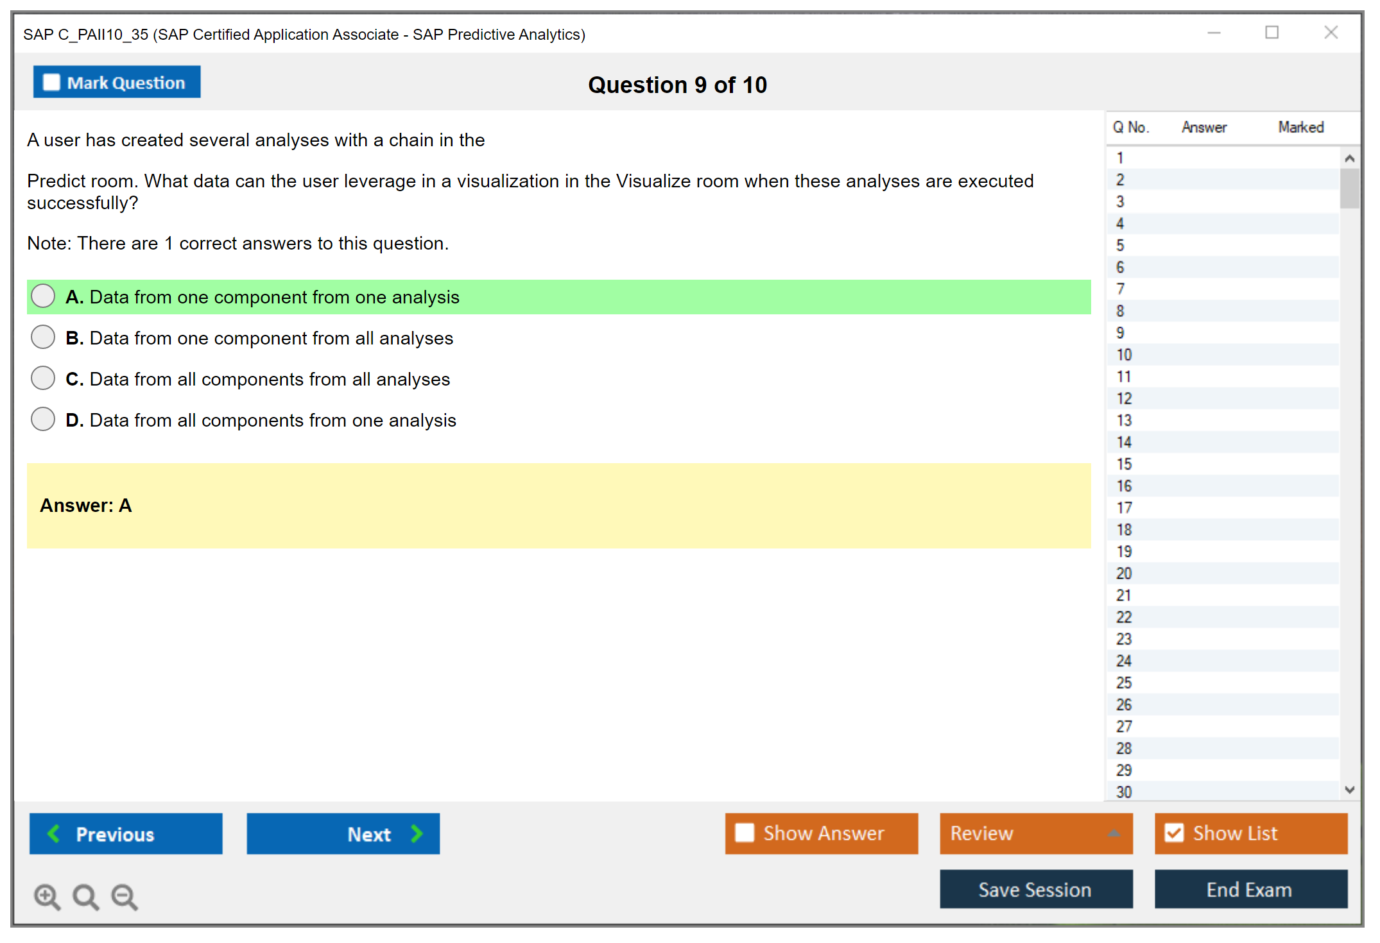Screen dimensions: 1380x943
Task: Select question 15 in the list
Action: [1124, 464]
